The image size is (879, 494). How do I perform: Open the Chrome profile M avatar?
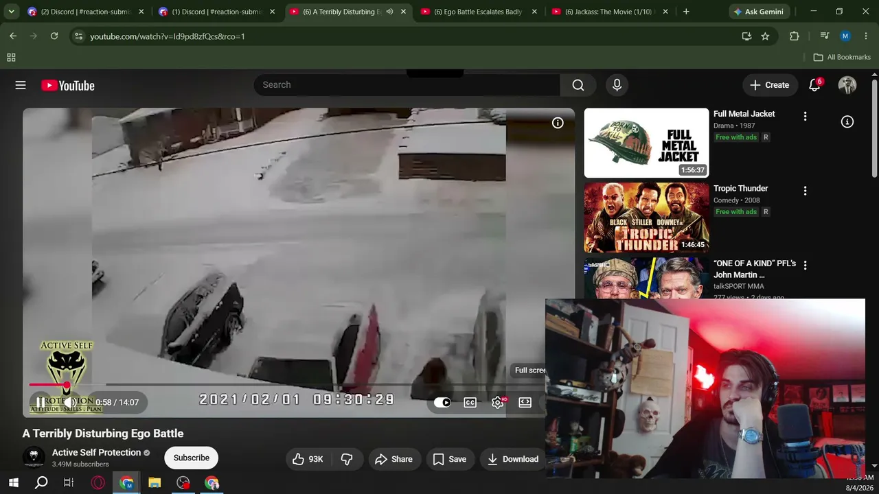pyautogui.click(x=845, y=36)
